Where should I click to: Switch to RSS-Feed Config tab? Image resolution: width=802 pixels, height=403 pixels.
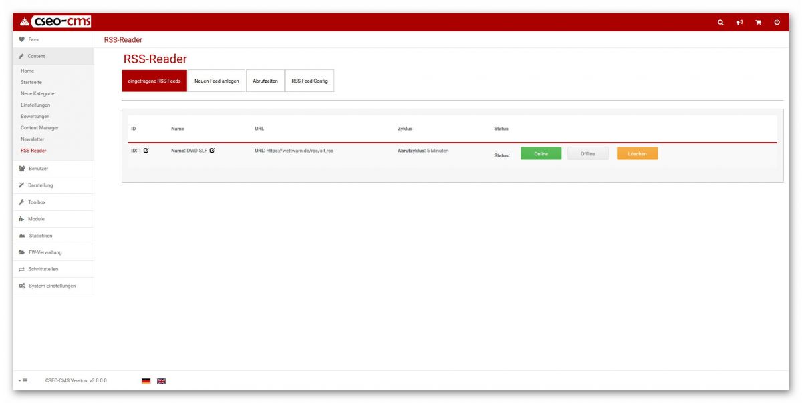[x=309, y=81]
